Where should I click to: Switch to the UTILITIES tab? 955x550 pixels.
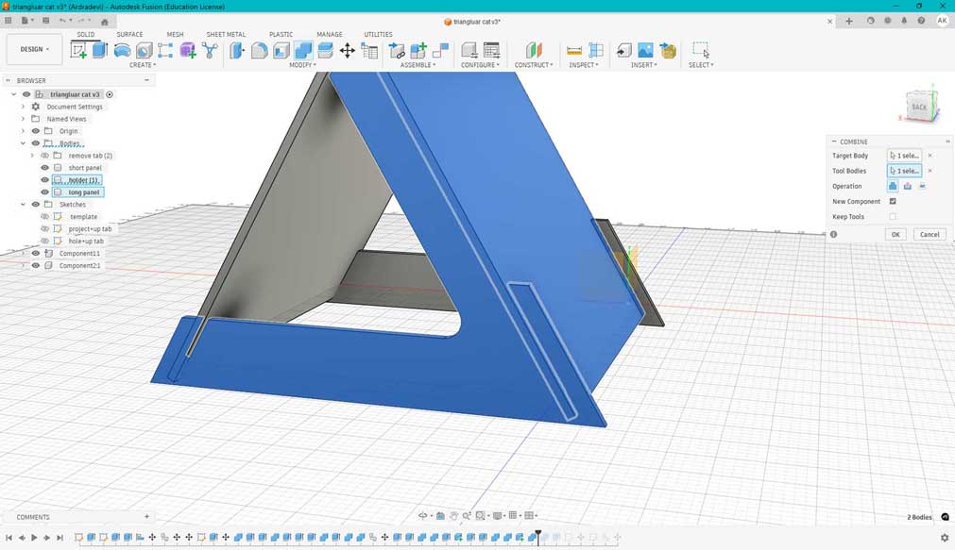pos(378,34)
